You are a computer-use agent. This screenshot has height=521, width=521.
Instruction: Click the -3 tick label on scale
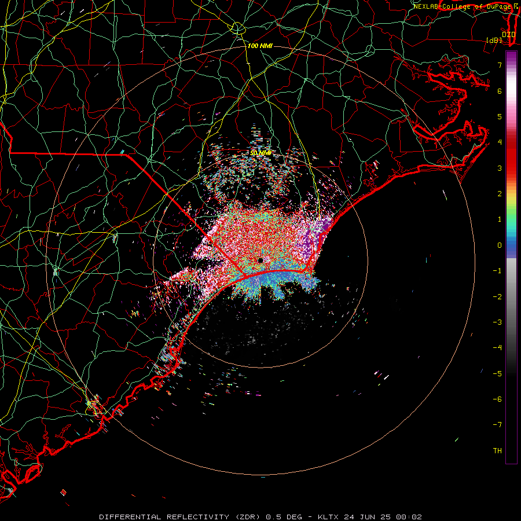click(497, 322)
